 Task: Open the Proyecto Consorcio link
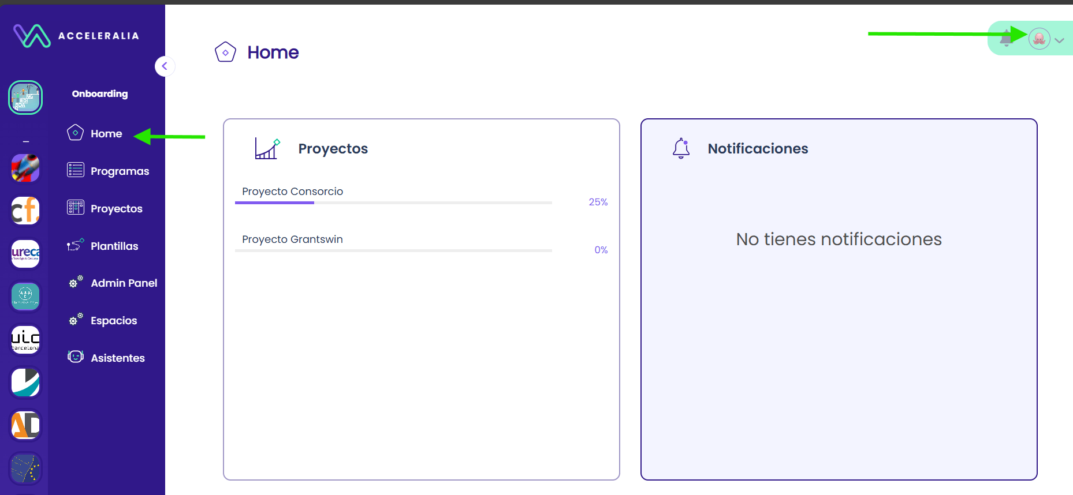click(292, 192)
